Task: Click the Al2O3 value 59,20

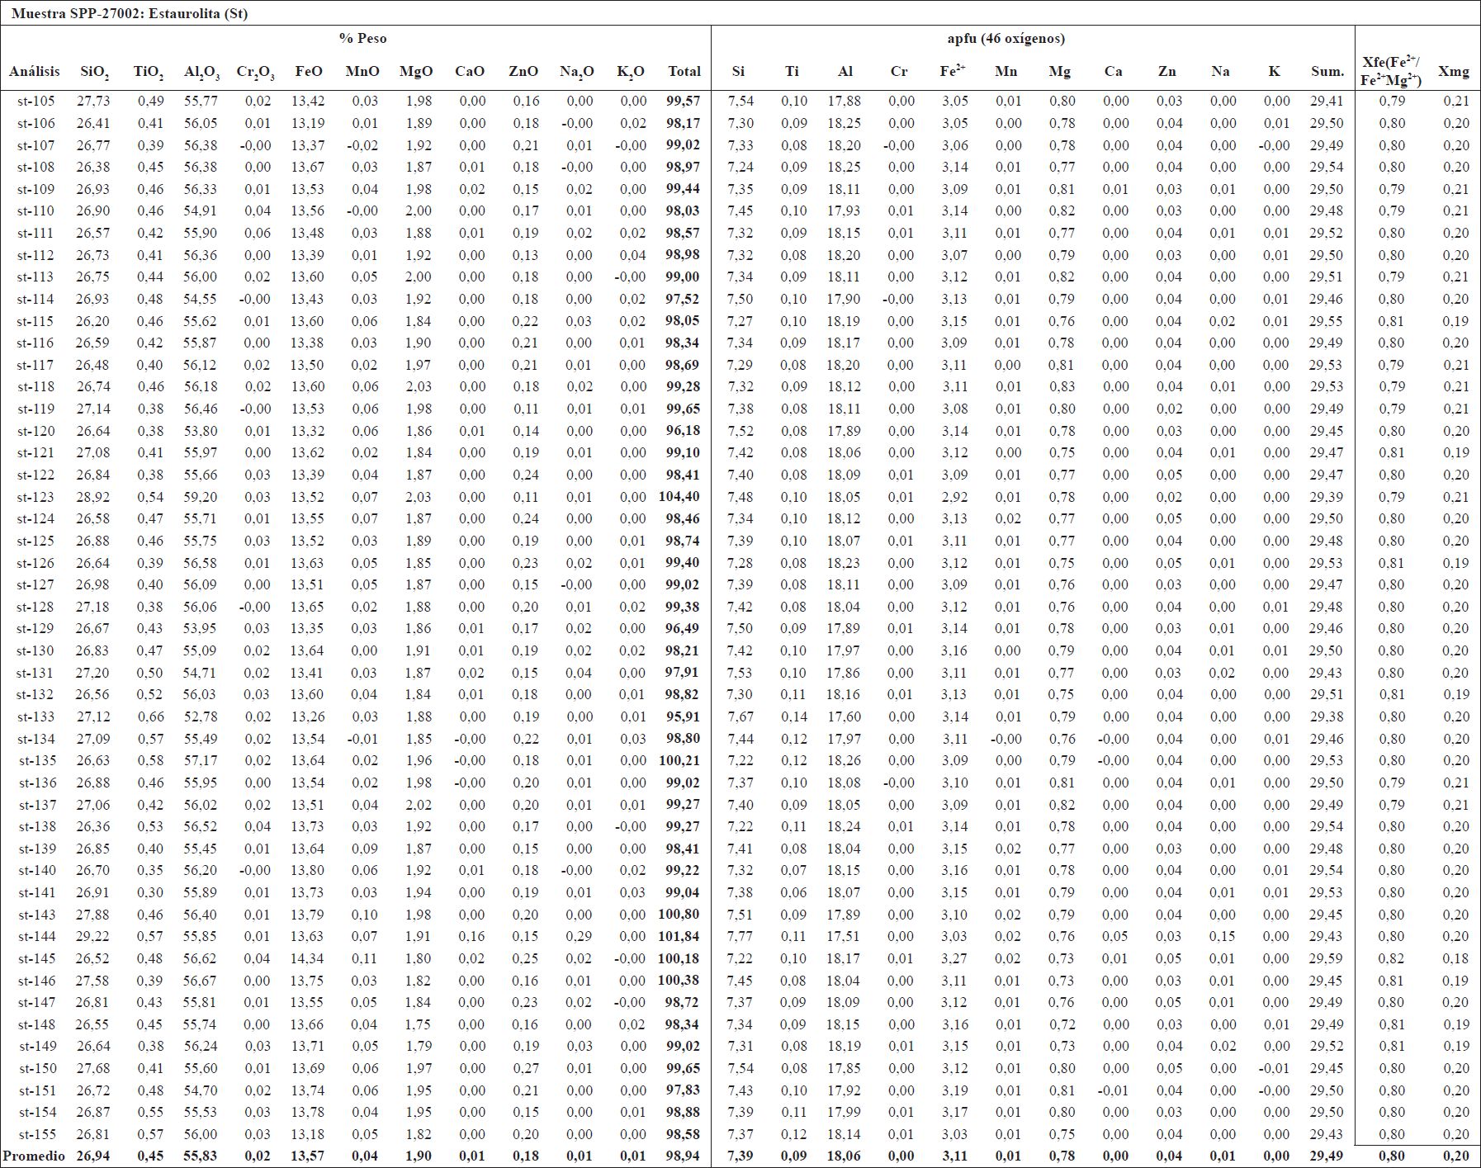Action: [201, 497]
